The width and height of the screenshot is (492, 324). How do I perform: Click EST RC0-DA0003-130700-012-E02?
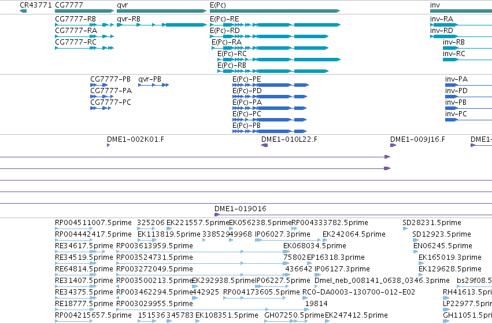[x=358, y=293]
